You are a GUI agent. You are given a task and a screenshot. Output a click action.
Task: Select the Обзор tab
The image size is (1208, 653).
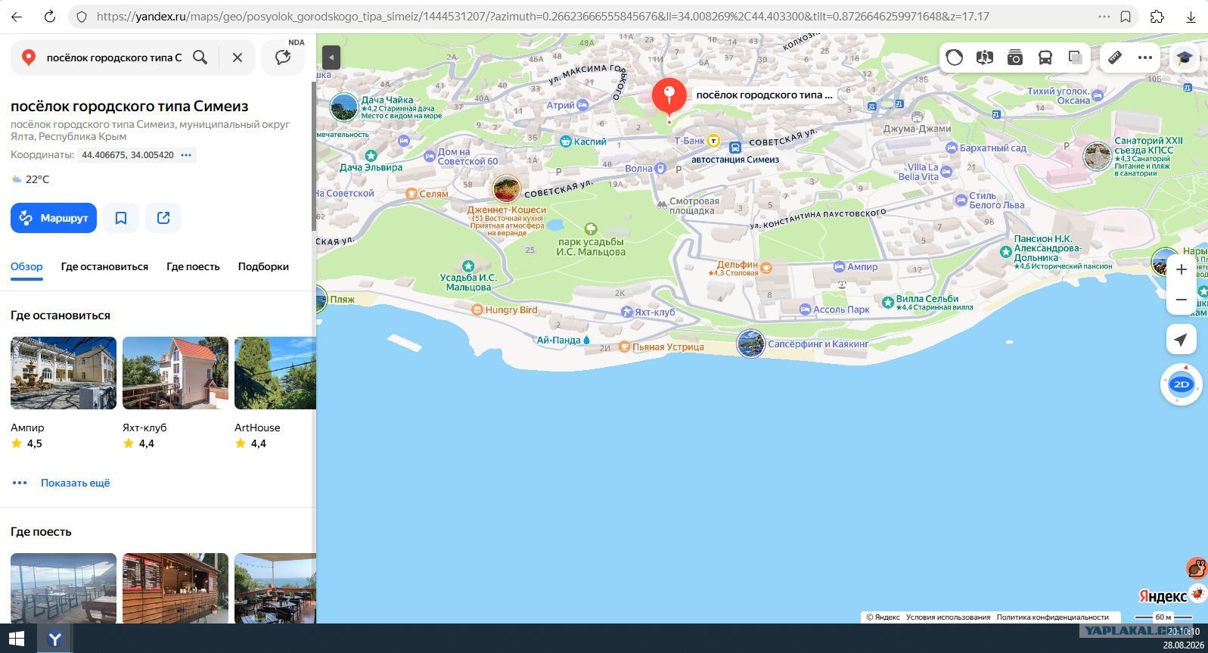[x=26, y=266]
